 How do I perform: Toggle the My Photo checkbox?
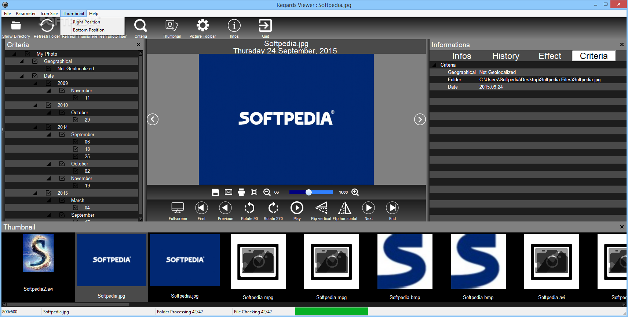(x=28, y=54)
